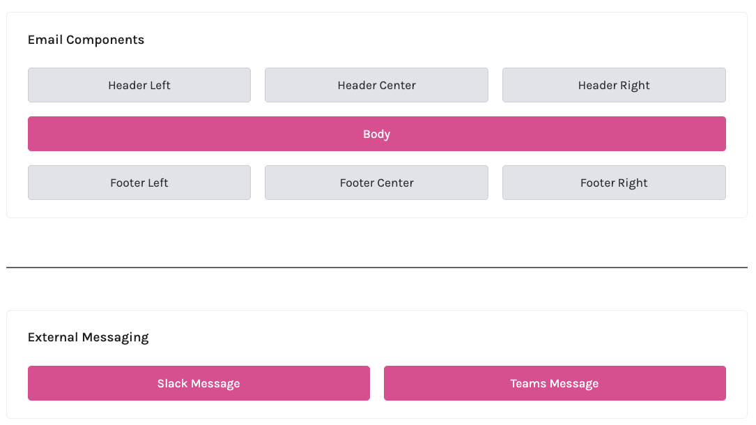Click the Header Center button
Image resolution: width=756 pixels, height=425 pixels.
coord(376,85)
